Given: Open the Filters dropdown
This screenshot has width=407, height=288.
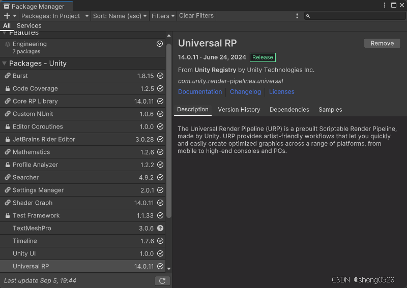Looking at the screenshot, I should (163, 16).
